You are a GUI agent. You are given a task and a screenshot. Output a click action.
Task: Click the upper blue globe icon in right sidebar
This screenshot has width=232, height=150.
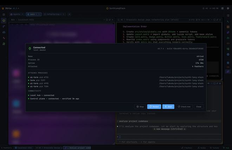pyautogui.click(x=228, y=55)
